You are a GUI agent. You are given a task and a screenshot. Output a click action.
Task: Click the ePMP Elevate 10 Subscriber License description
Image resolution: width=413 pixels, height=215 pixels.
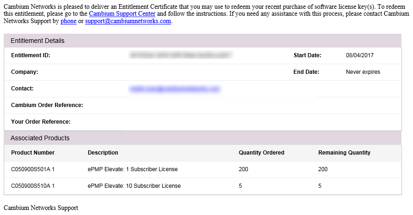(134, 186)
